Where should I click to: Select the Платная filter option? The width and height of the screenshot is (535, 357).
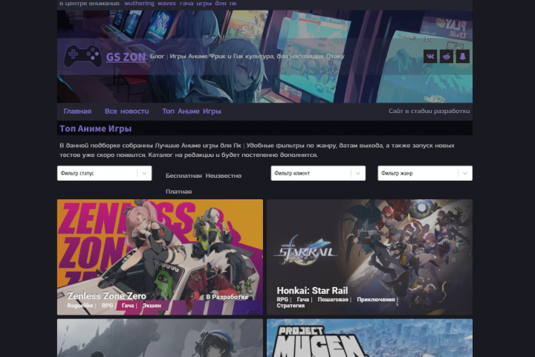pyautogui.click(x=178, y=192)
